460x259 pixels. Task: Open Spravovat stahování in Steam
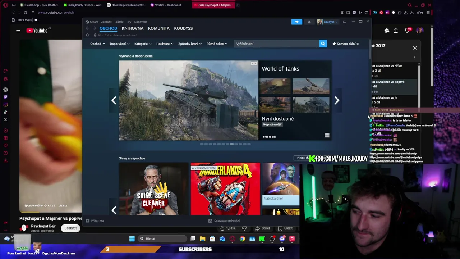(224, 221)
